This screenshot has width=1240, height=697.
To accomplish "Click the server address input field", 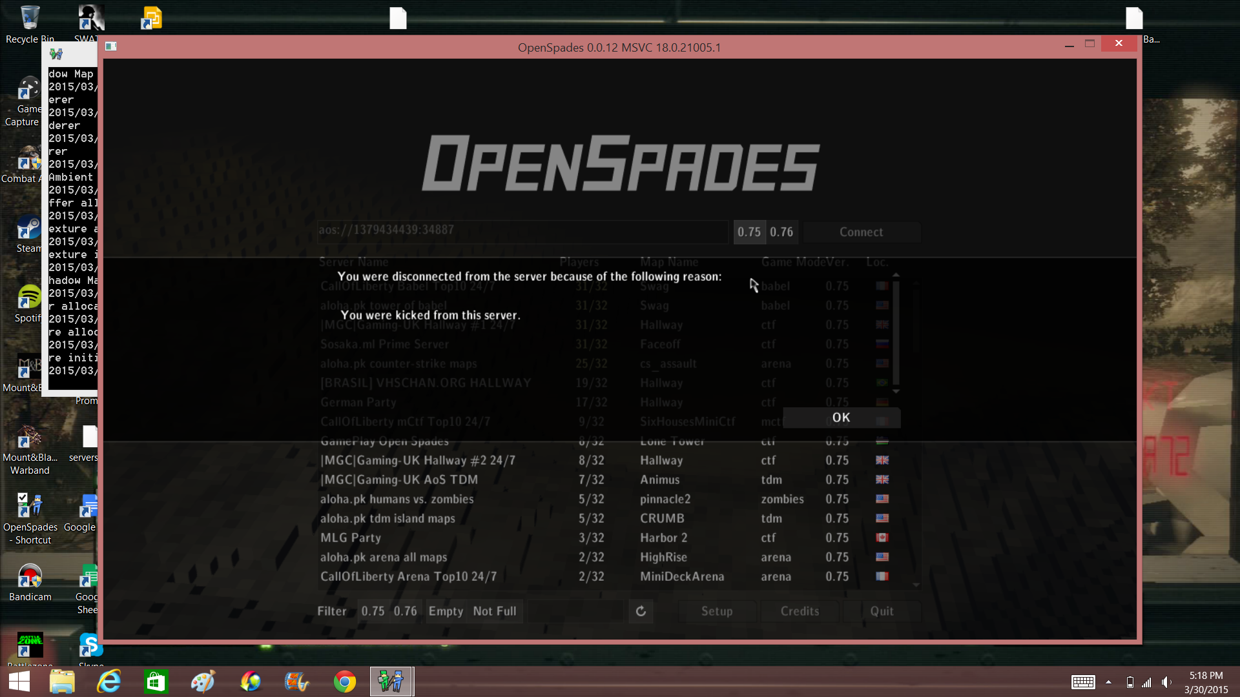I will (x=523, y=230).
